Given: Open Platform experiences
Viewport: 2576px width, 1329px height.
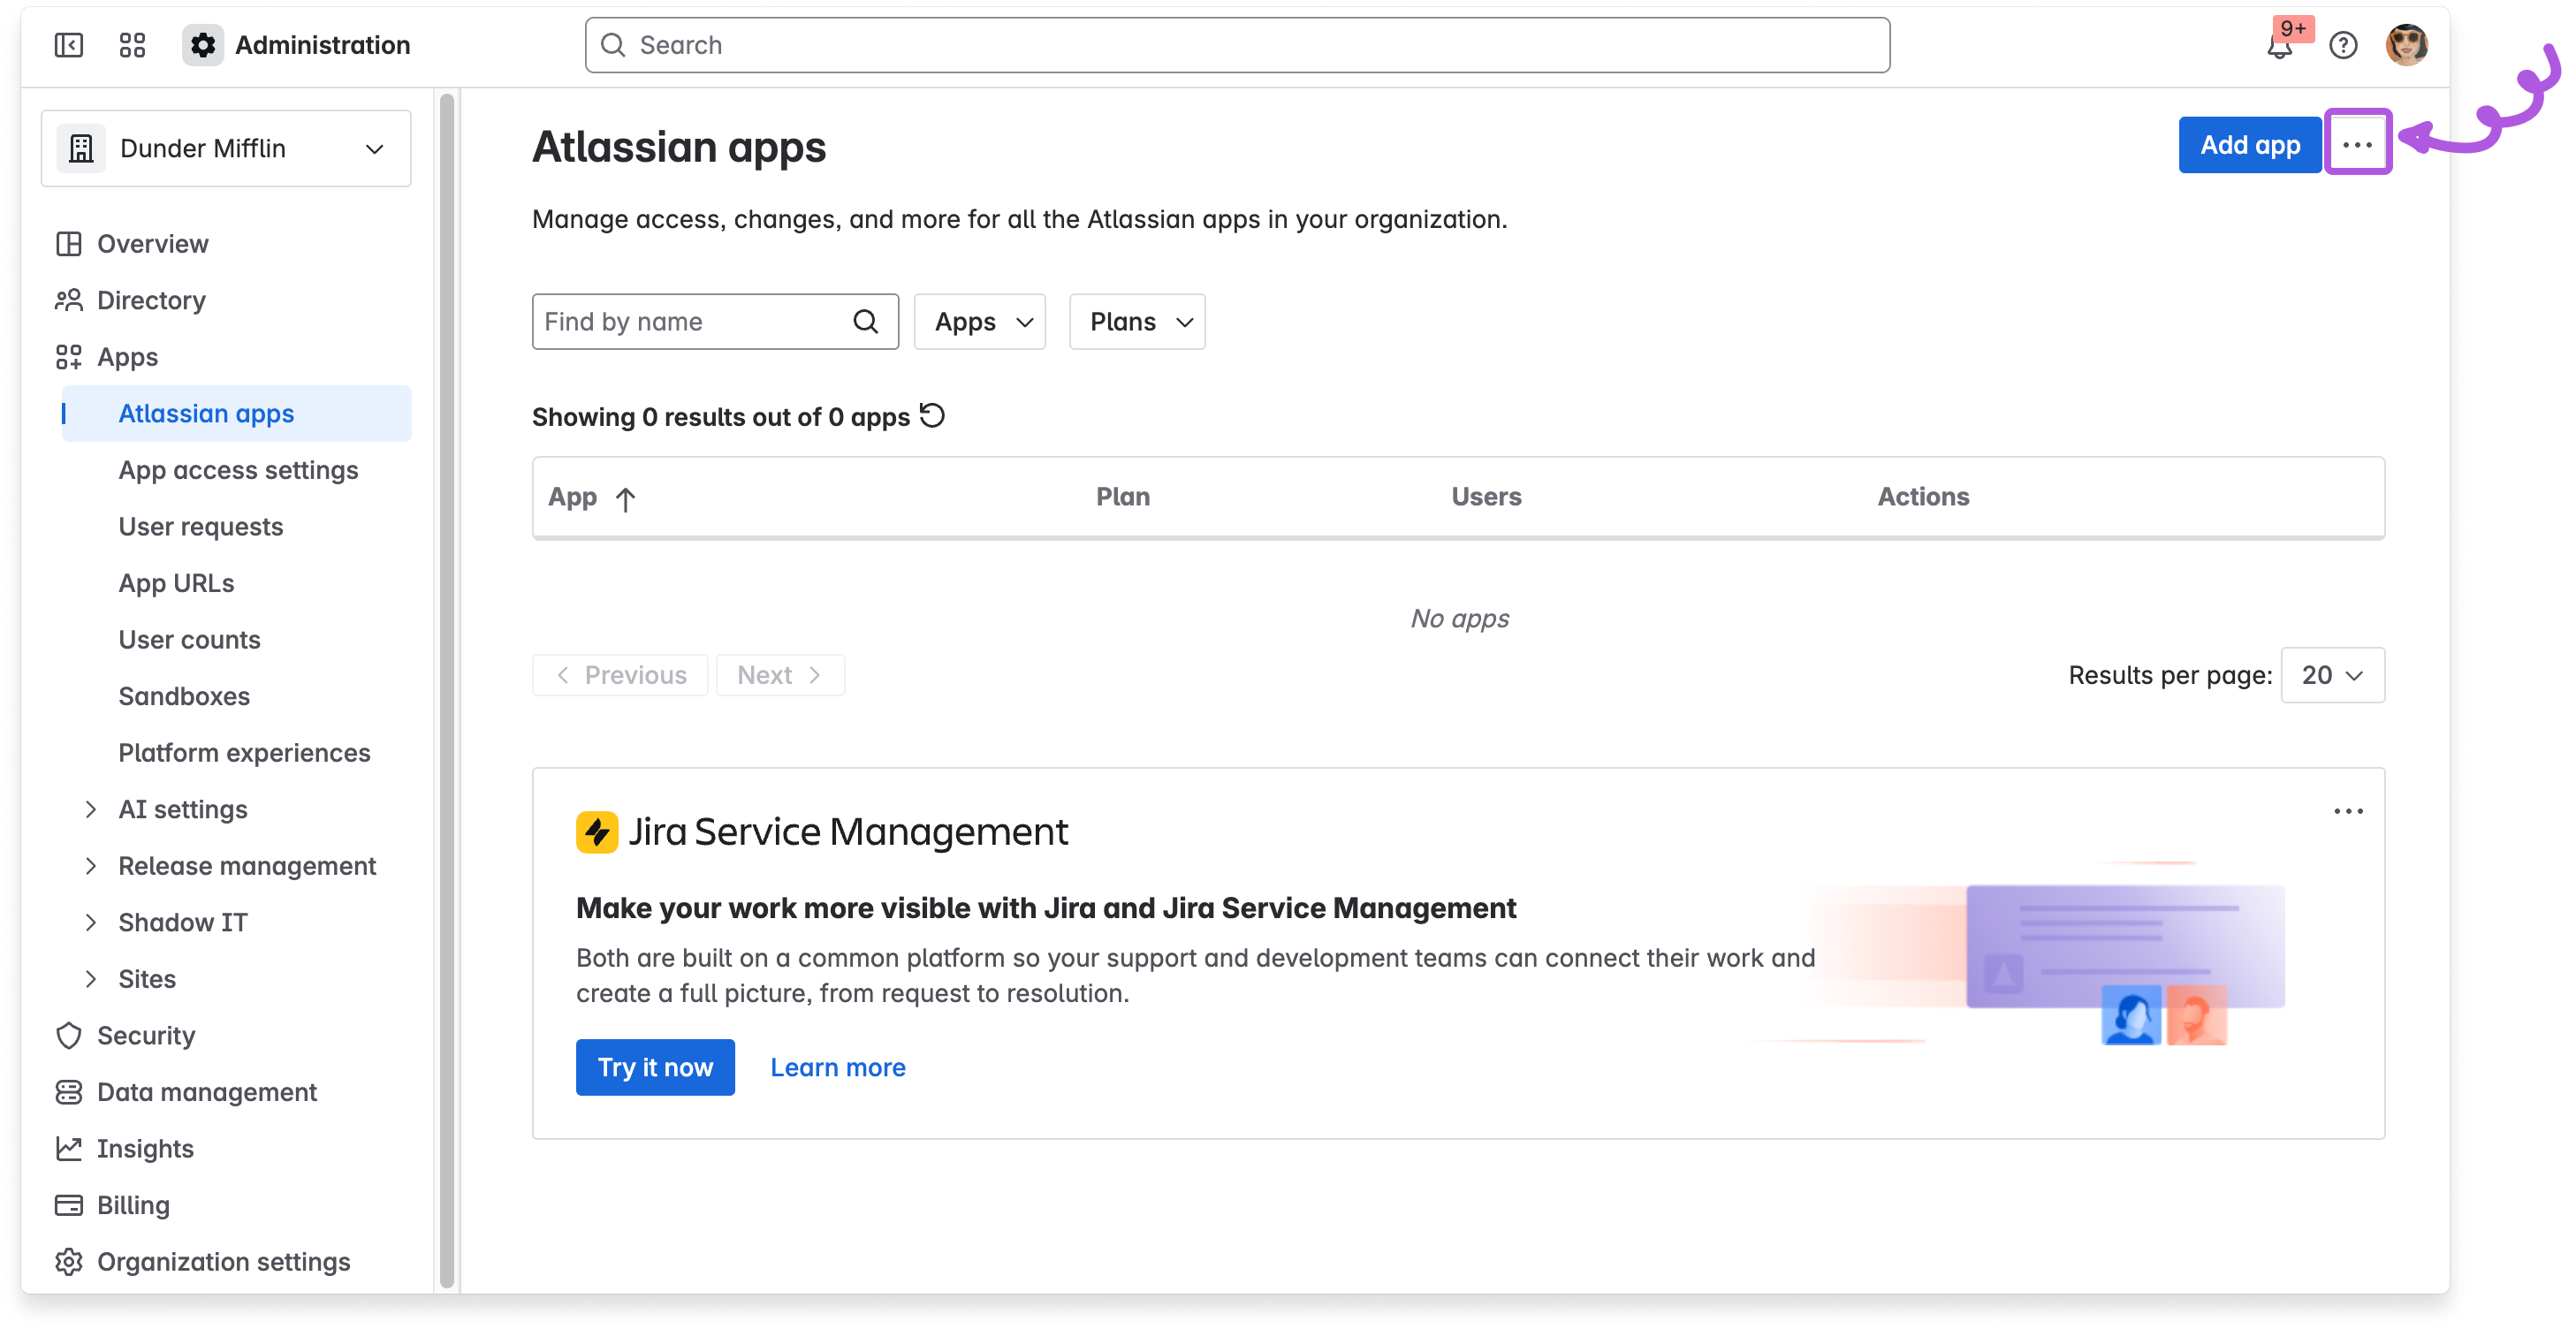Looking at the screenshot, I should 236,752.
